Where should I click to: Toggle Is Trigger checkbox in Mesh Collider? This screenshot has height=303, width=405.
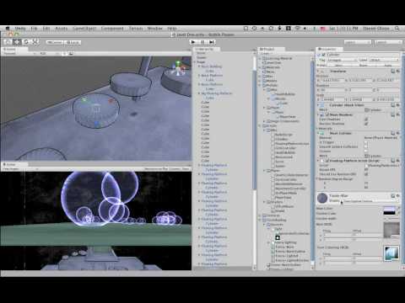coord(366,142)
